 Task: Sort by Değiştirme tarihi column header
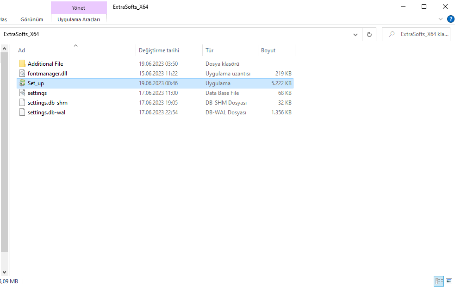coord(159,50)
